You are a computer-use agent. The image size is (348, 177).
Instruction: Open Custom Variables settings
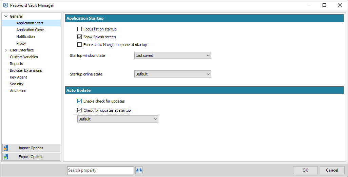pyautogui.click(x=24, y=57)
